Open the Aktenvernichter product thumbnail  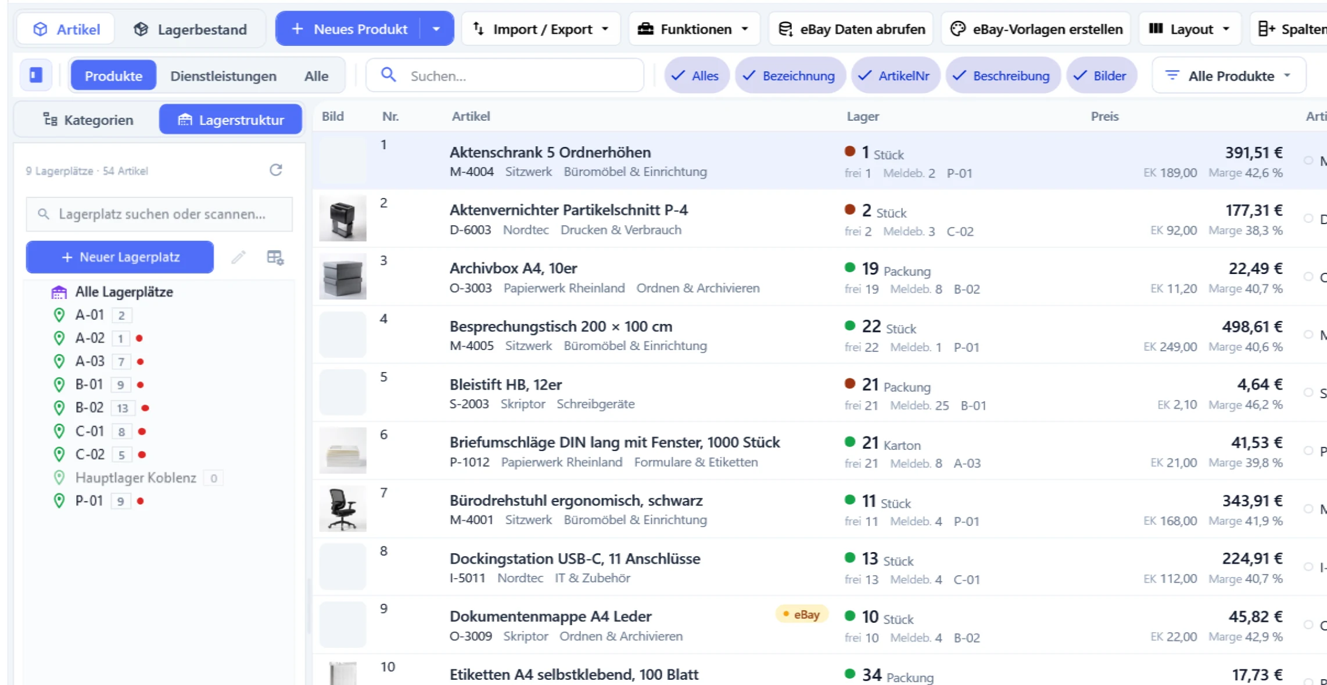point(343,218)
